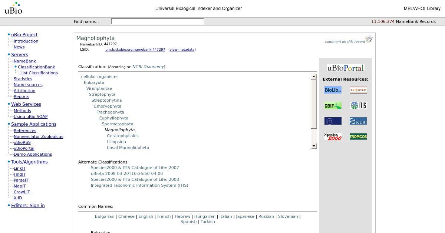Open NCBI Taxonomy source link

coord(148,67)
